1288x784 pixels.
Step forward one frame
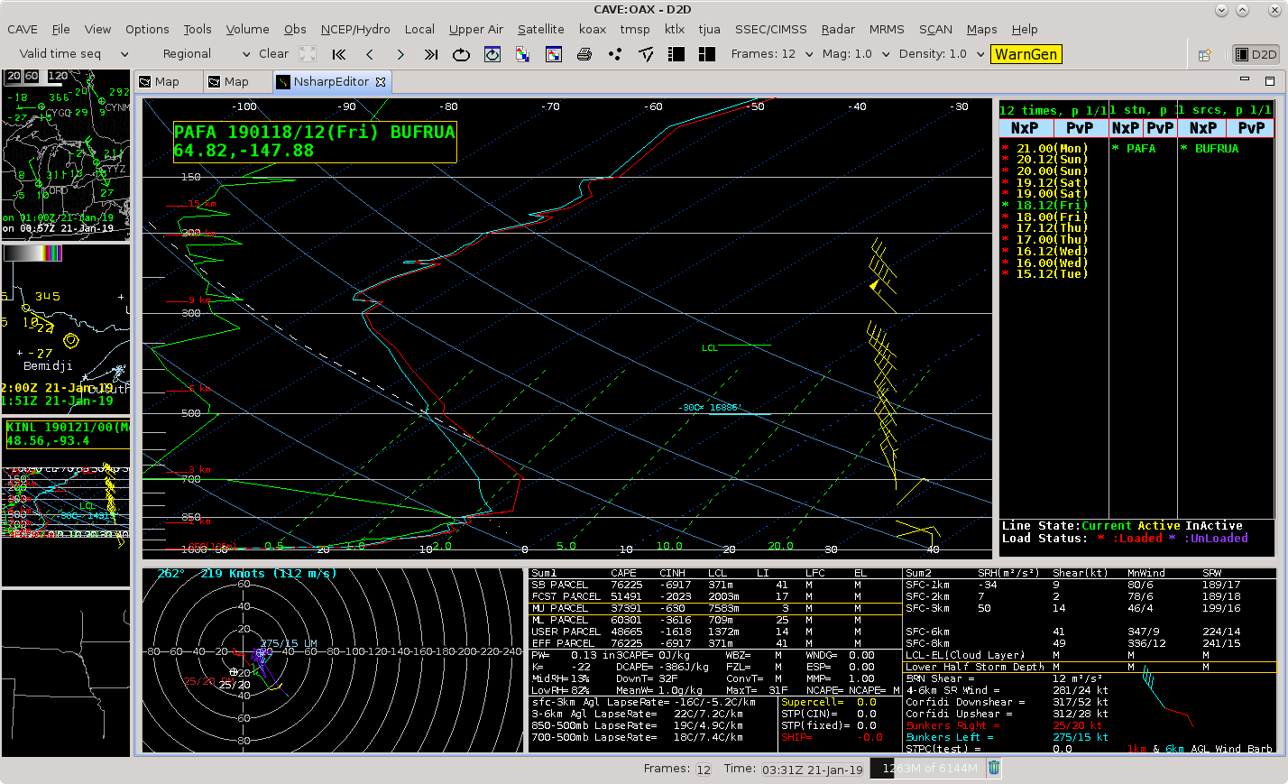pyautogui.click(x=400, y=54)
